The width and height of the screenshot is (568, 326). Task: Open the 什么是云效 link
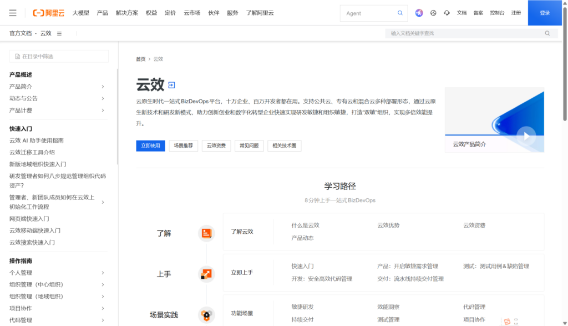click(306, 225)
